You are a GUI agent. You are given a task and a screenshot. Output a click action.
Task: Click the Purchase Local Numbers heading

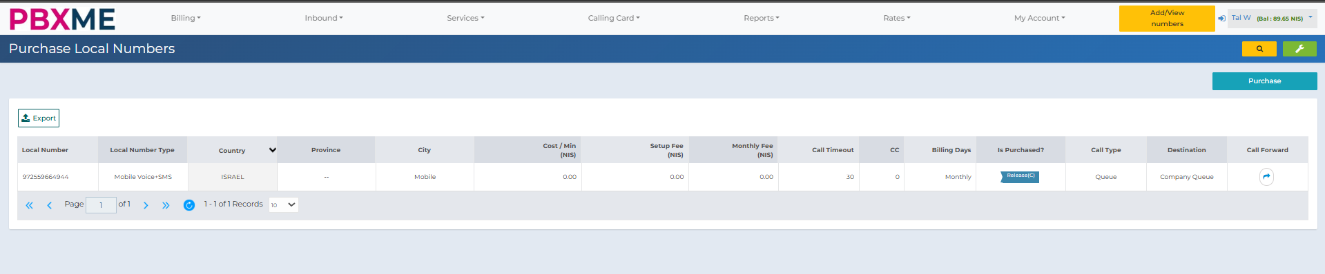(x=92, y=49)
